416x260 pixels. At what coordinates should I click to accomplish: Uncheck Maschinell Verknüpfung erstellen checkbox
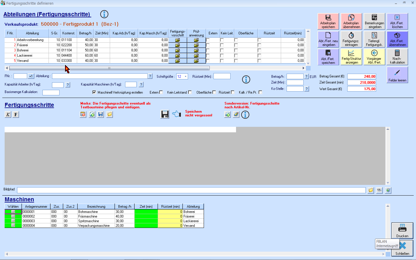coord(94,92)
